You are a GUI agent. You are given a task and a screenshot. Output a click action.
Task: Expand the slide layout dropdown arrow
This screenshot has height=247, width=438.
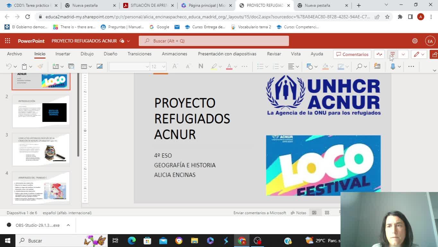pos(90,67)
